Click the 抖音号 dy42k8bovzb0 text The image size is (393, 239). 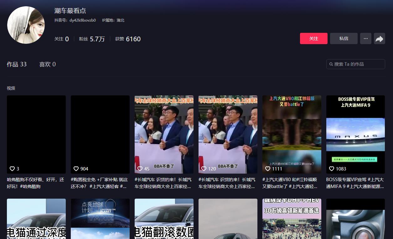point(75,20)
